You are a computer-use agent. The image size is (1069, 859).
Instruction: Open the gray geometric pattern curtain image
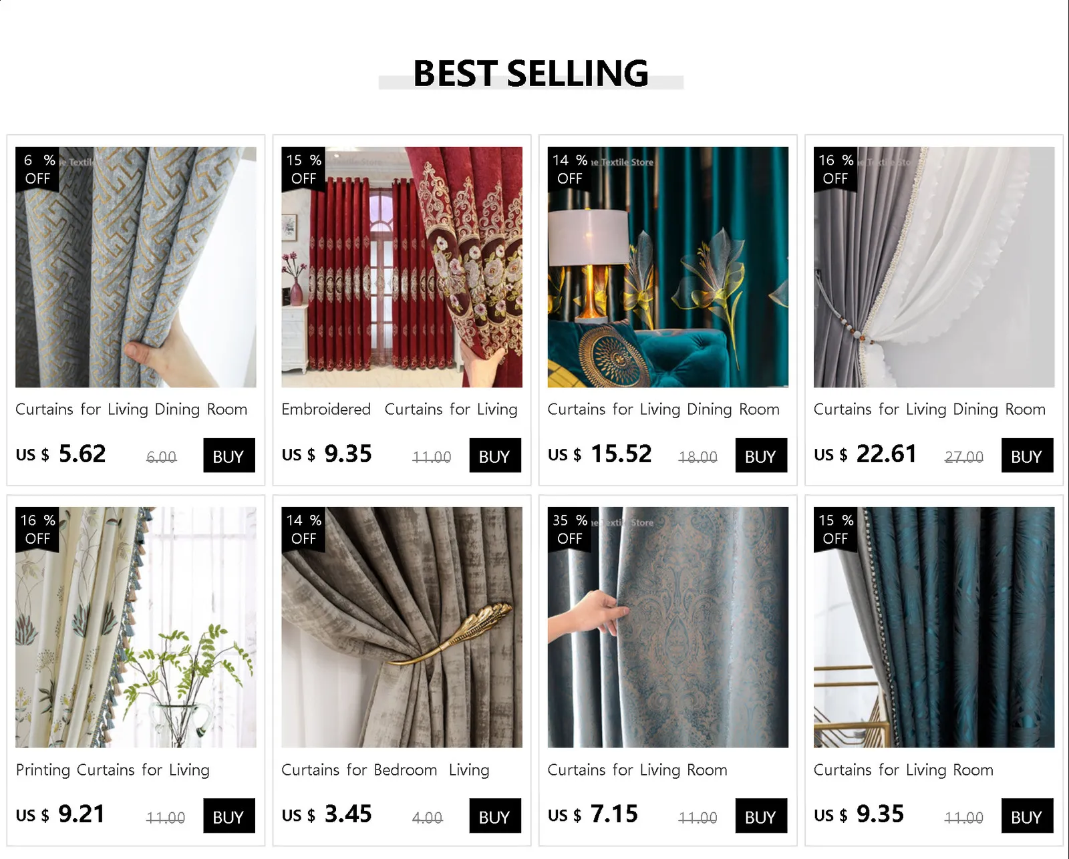[x=136, y=267]
